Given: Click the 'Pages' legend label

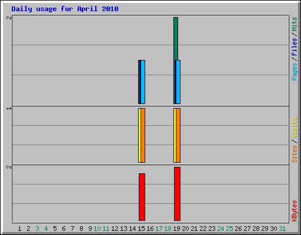Looking at the screenshot, I should (295, 72).
